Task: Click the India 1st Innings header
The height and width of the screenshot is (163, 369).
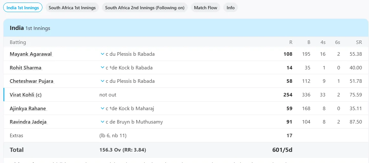Action: coord(30,28)
